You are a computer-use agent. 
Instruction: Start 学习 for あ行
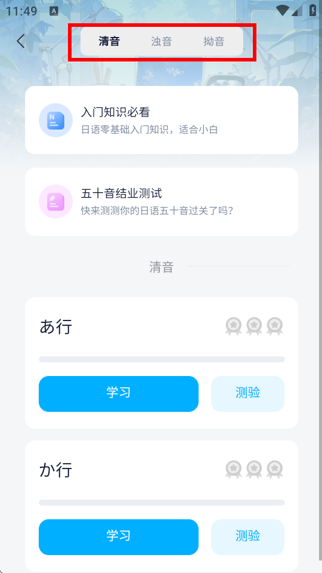tap(119, 393)
